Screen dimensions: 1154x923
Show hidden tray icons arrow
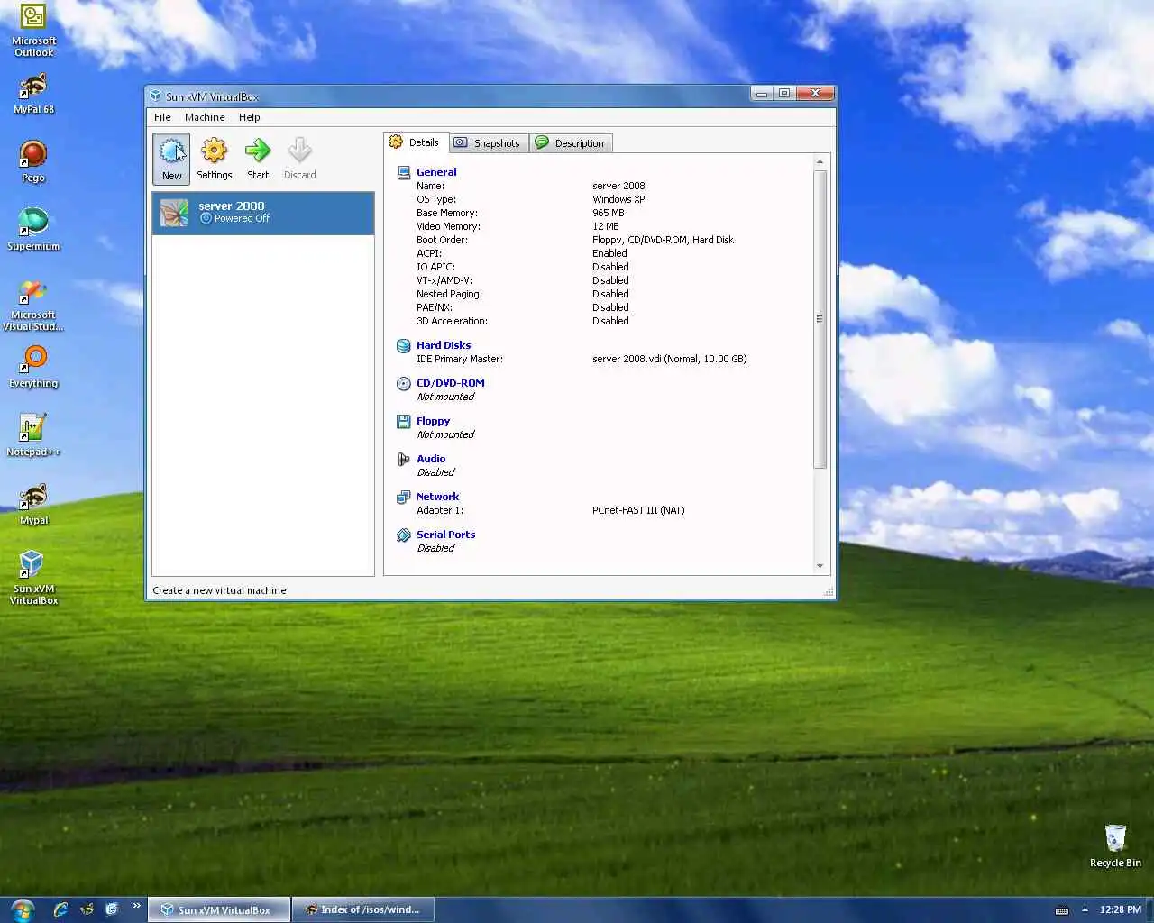point(1085,909)
